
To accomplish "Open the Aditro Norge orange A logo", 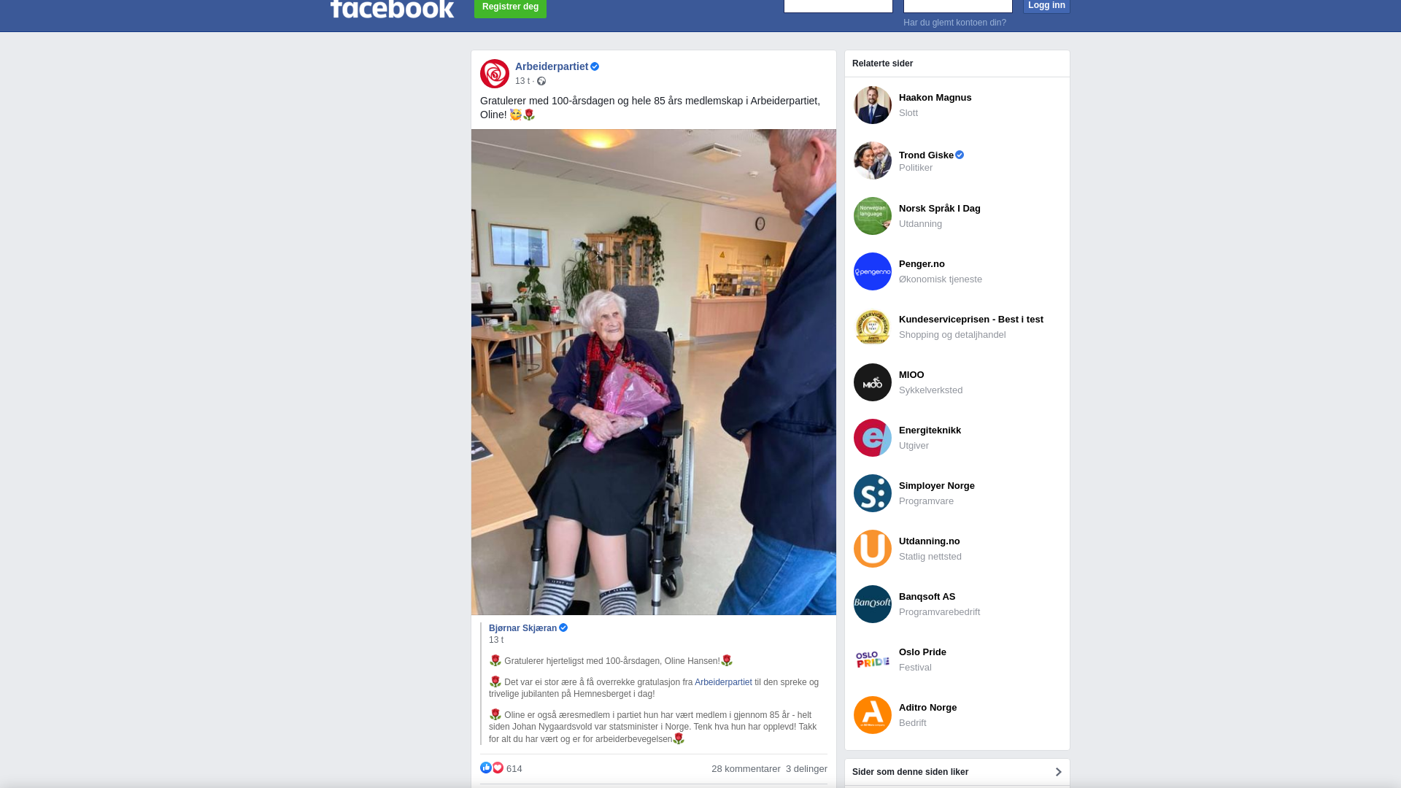I will [x=873, y=715].
